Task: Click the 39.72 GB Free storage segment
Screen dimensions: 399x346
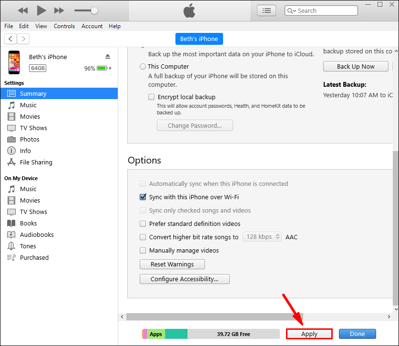Action: [234, 334]
